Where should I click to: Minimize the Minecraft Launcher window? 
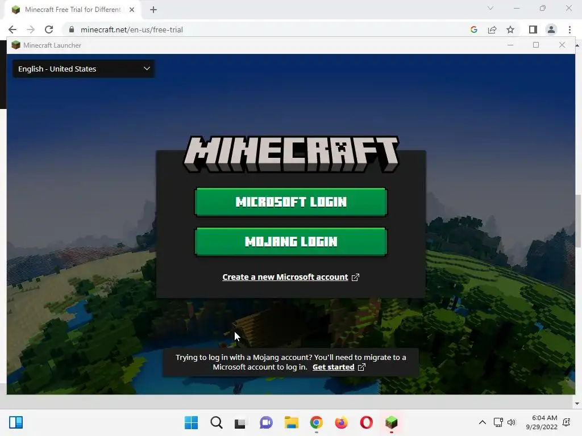pyautogui.click(x=510, y=45)
